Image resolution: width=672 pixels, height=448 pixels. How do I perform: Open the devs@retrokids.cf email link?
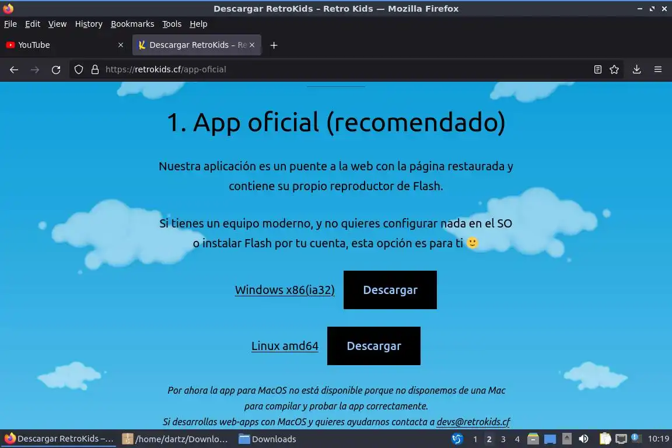point(473,422)
